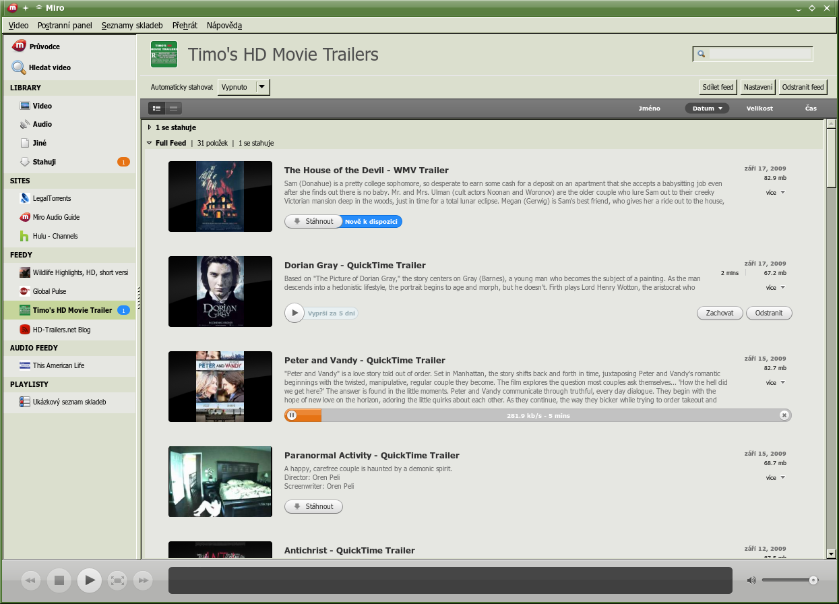Open feed Nastavení
This screenshot has width=839, height=604.
[x=758, y=87]
